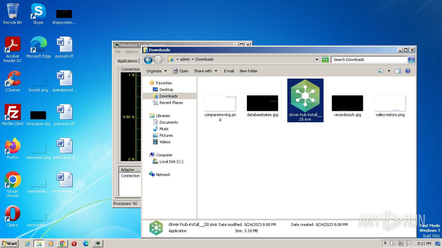The height and width of the screenshot is (248, 442).
Task: Select Network in navigation pane
Action: [163, 175]
